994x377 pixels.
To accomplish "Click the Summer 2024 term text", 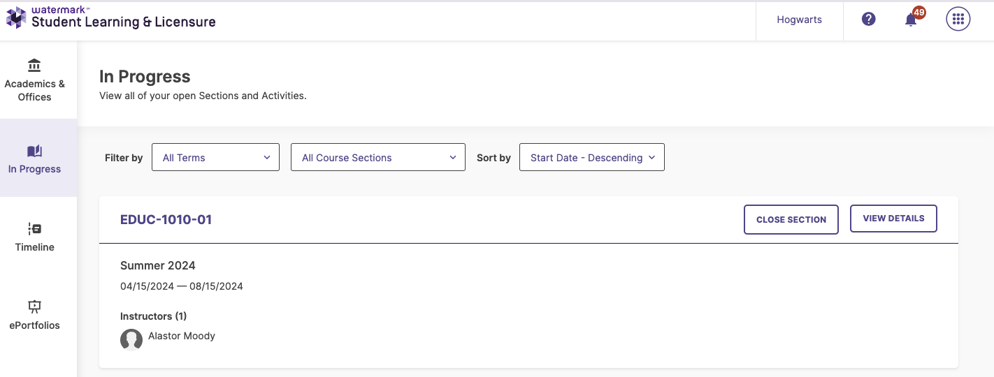I will pos(158,265).
